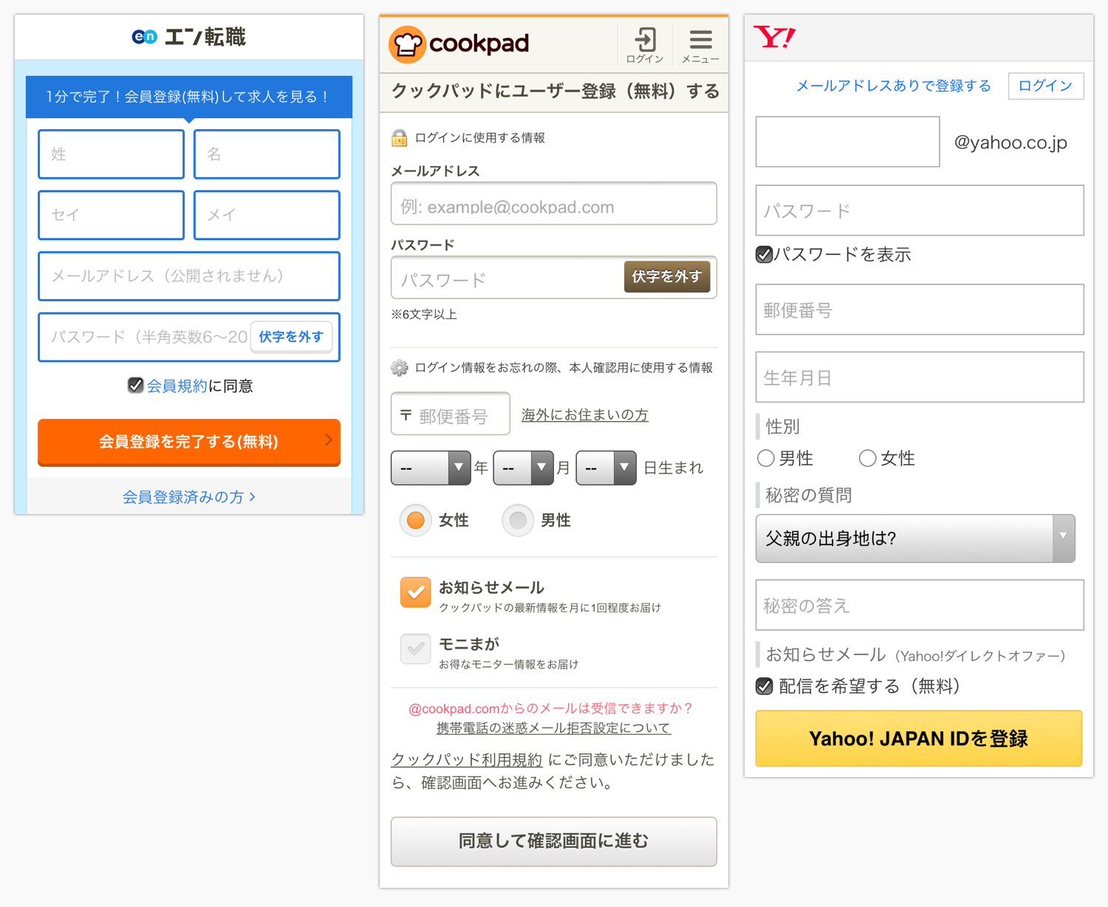Click the 秘密の答え input field
This screenshot has width=1108, height=907.
920,605
